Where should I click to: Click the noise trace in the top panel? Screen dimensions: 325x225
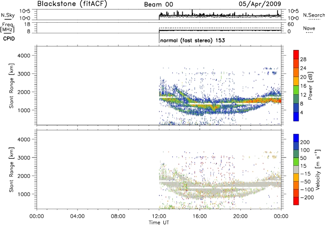click(x=220, y=15)
